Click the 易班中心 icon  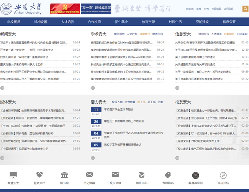point(141,175)
